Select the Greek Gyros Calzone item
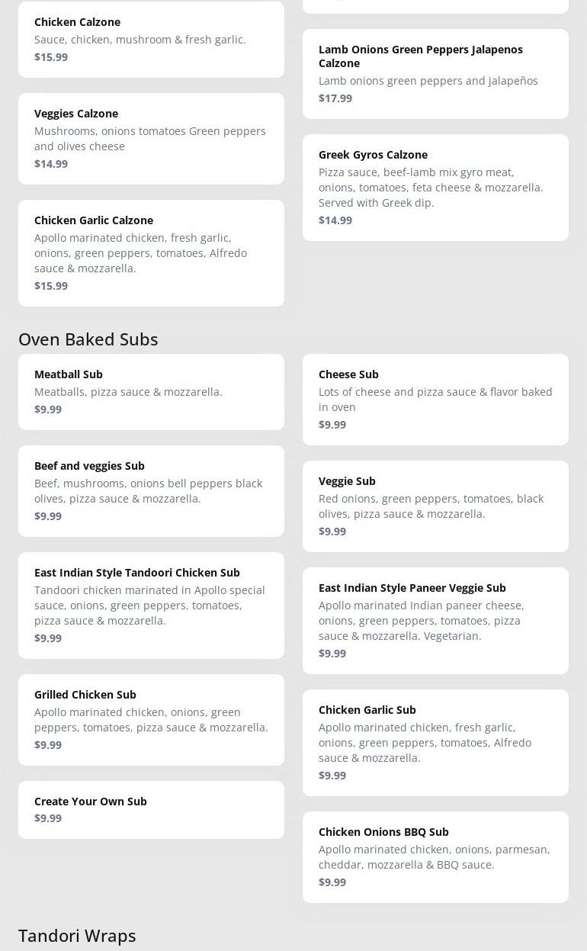Image resolution: width=587 pixels, height=951 pixels. (435, 187)
